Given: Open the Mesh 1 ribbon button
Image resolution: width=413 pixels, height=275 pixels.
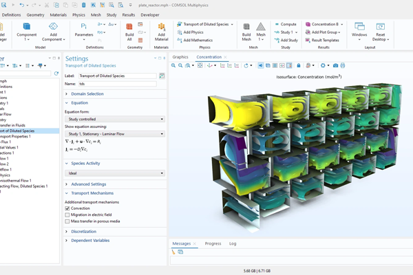Looking at the screenshot, I should [261, 32].
